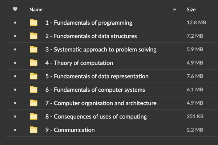Image resolution: width=218 pixels, height=145 pixels.
Task: Sort files by the Size column header
Action: (x=191, y=9)
